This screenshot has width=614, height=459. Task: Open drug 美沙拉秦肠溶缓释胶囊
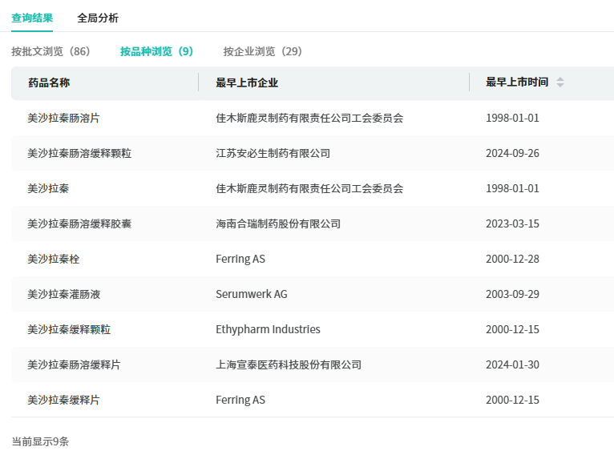click(79, 223)
